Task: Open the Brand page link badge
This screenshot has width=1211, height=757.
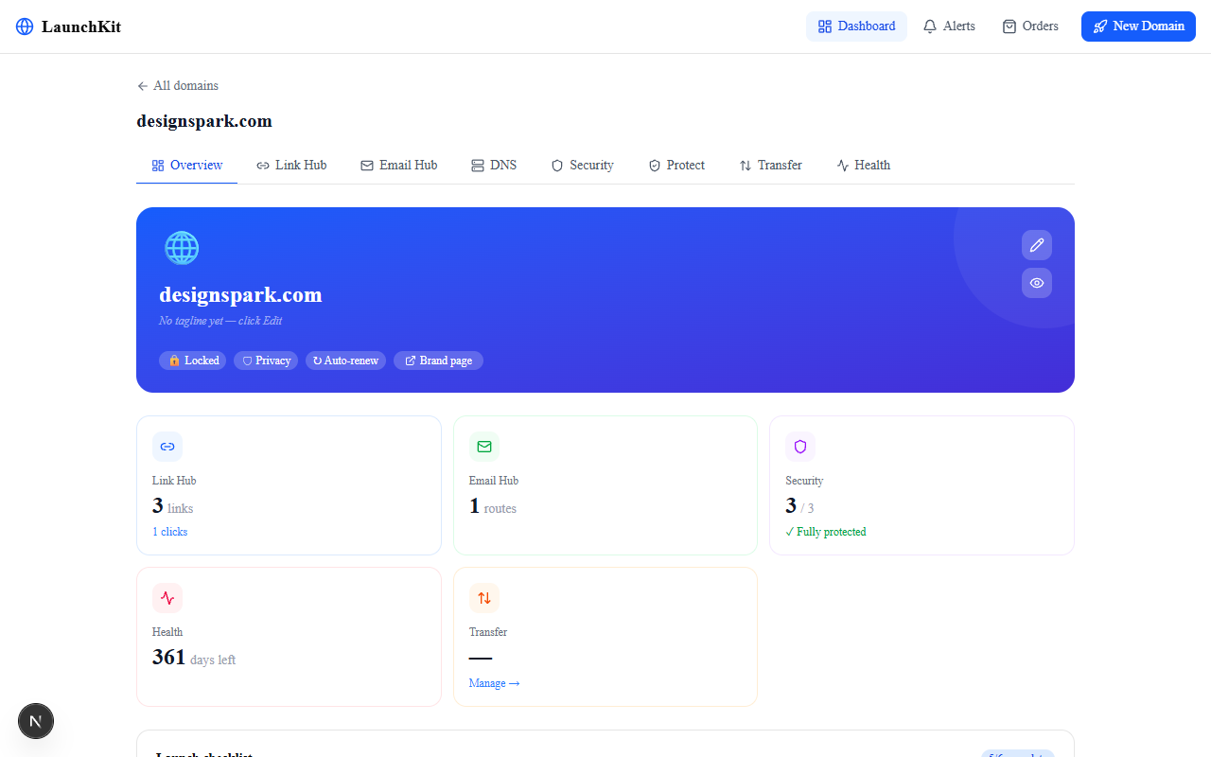Action: coord(438,361)
